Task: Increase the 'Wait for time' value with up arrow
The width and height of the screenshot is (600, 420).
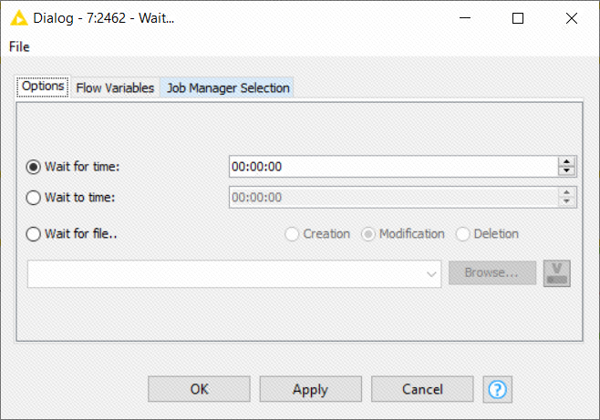Action: 567,162
